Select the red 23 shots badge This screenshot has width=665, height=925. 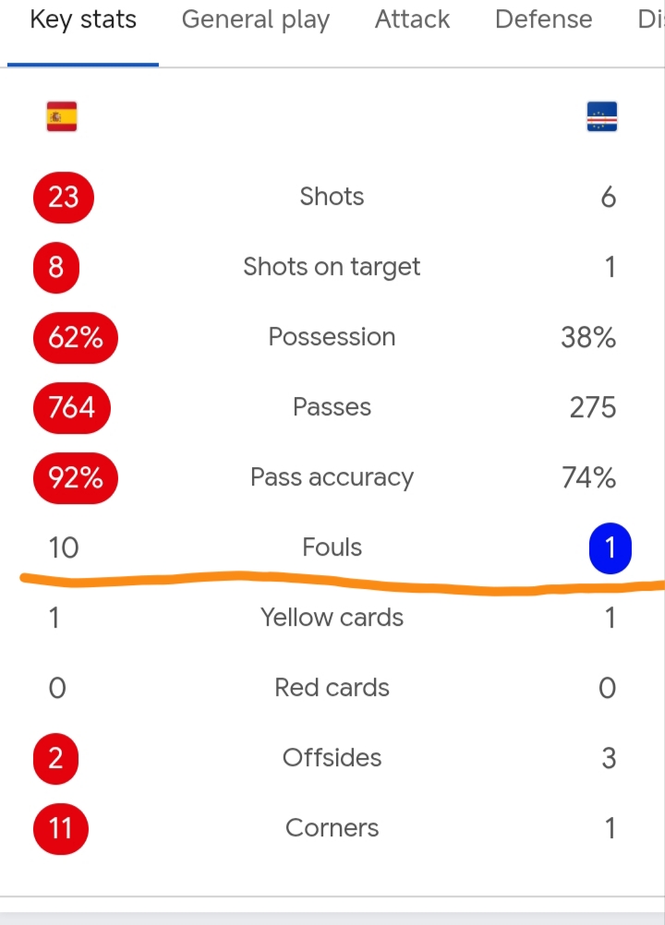(x=63, y=197)
